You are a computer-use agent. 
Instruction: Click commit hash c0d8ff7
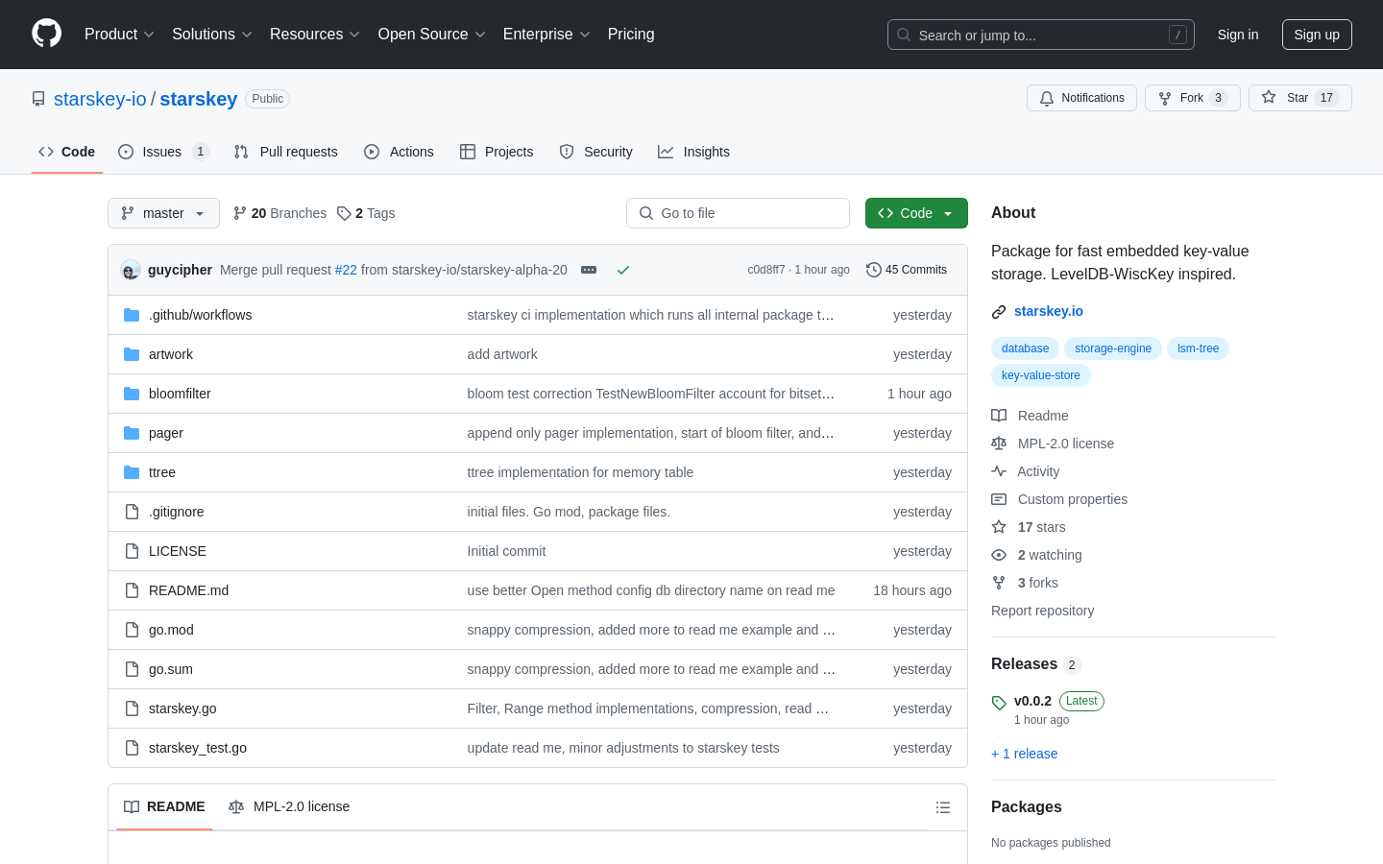pyautogui.click(x=765, y=270)
